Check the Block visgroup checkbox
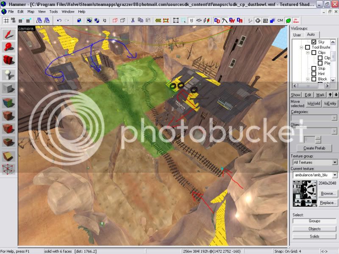This screenshot has width=339, height=254. (x=314, y=79)
